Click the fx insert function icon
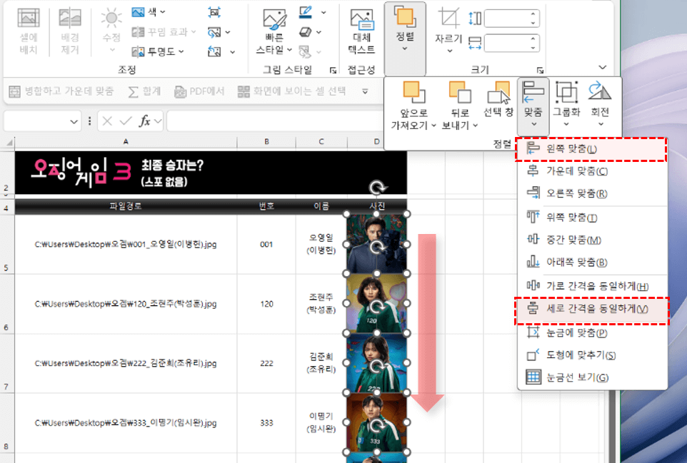This screenshot has height=463, width=687. pyautogui.click(x=144, y=121)
